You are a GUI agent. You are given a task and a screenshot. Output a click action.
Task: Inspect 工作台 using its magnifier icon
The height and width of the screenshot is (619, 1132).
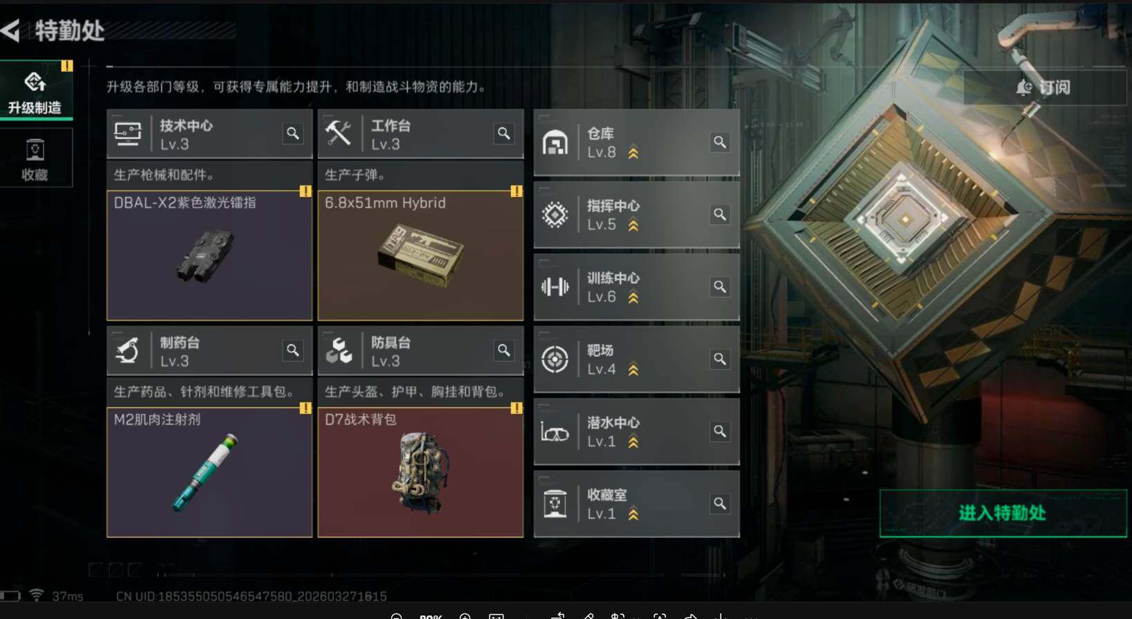504,134
